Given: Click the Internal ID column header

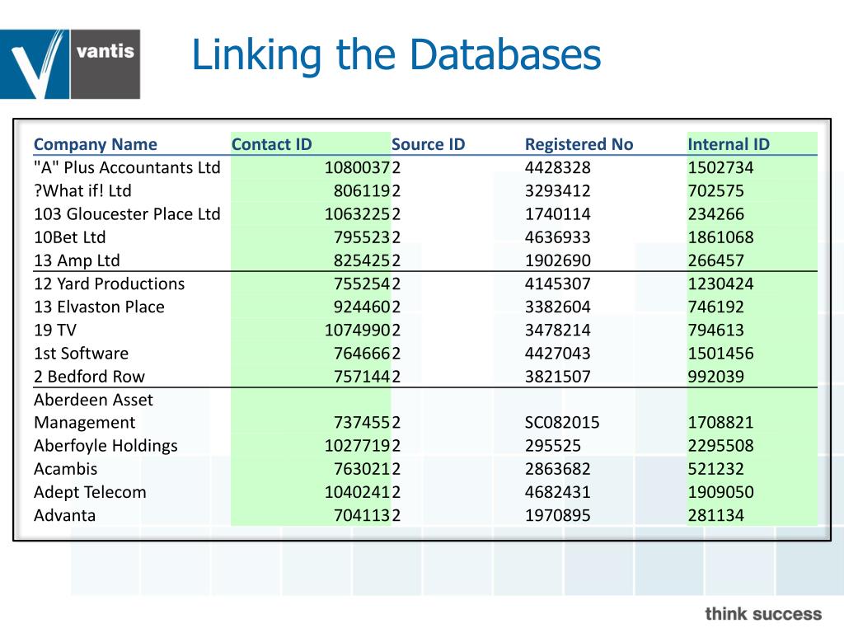Looking at the screenshot, I should tap(729, 144).
